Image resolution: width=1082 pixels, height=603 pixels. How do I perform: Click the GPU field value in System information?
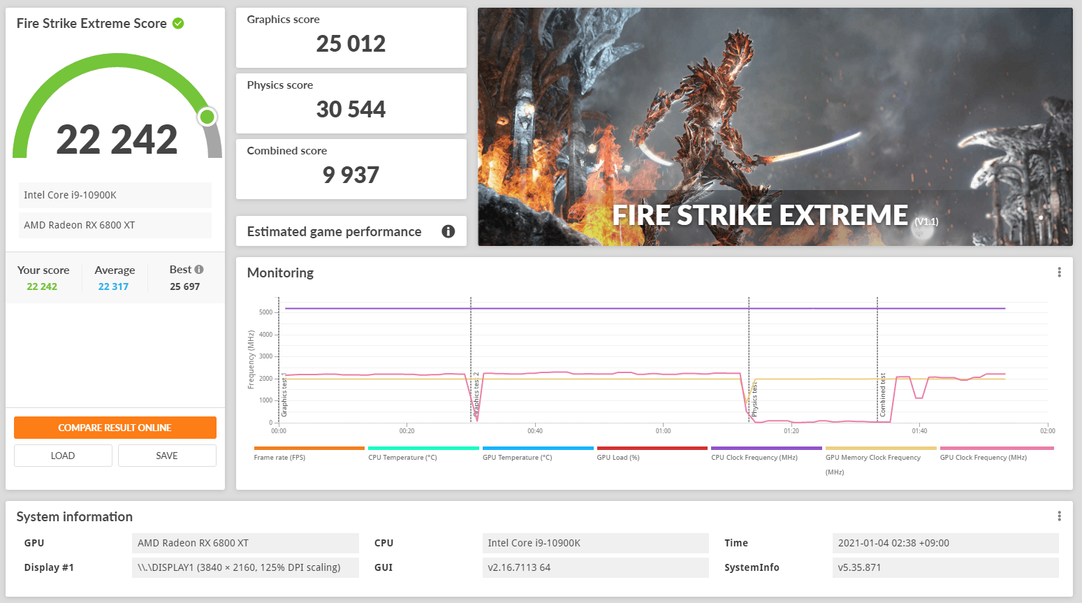pyautogui.click(x=245, y=543)
